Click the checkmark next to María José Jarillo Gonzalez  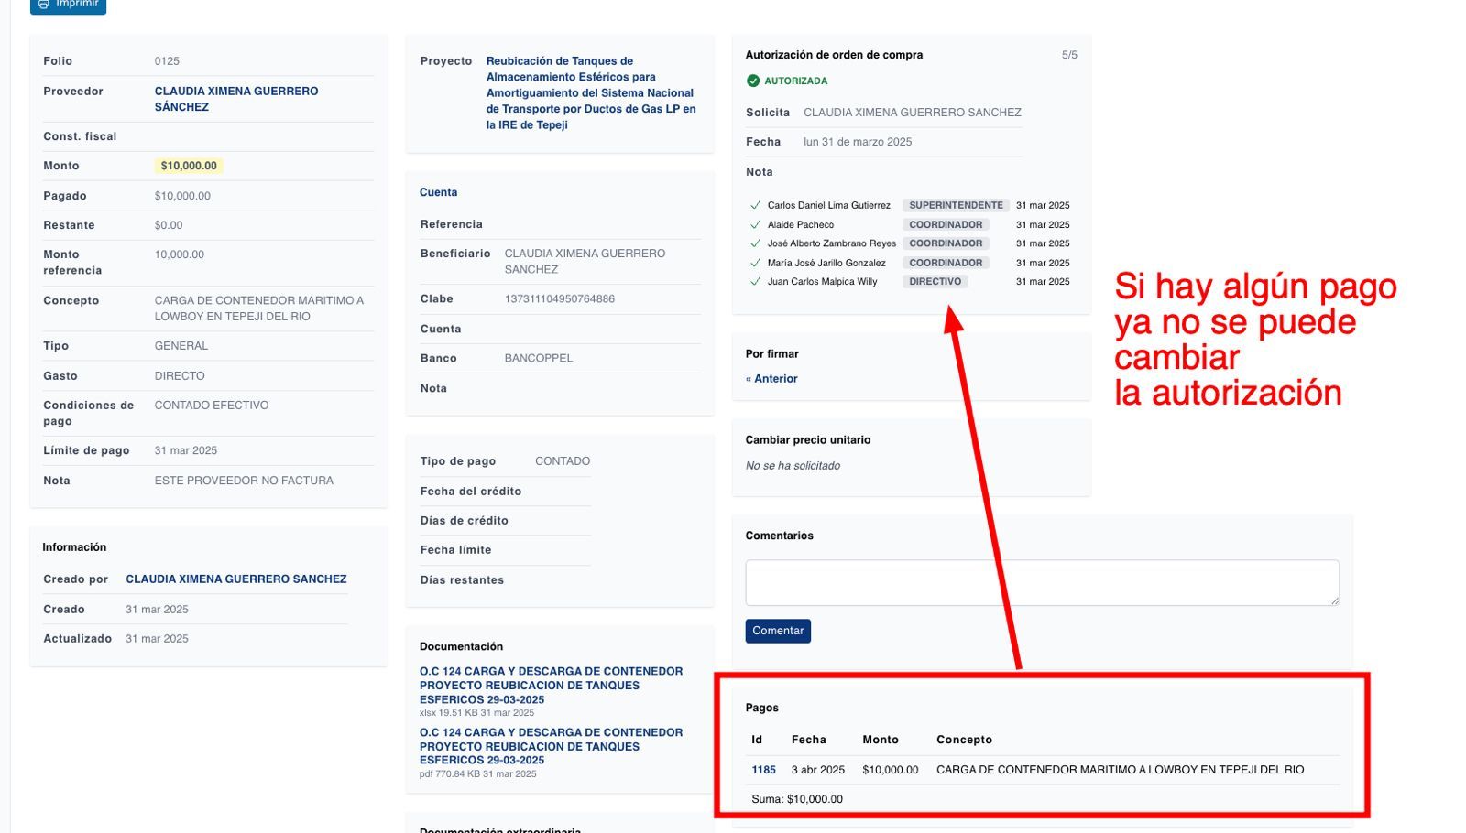coord(756,263)
